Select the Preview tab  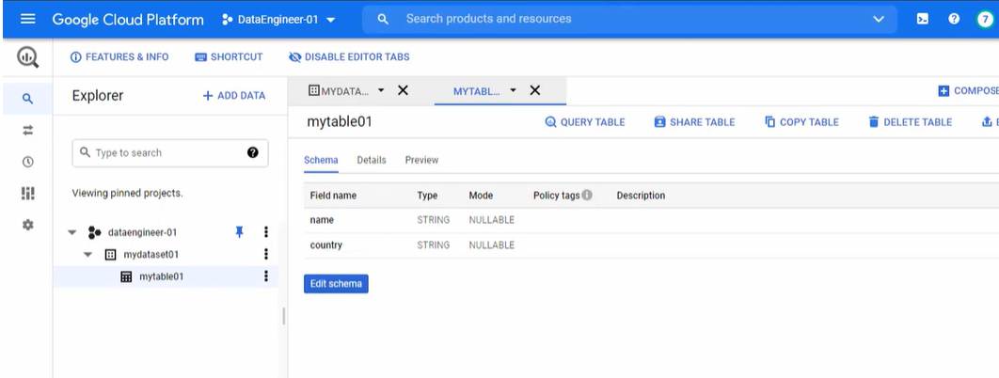(421, 161)
